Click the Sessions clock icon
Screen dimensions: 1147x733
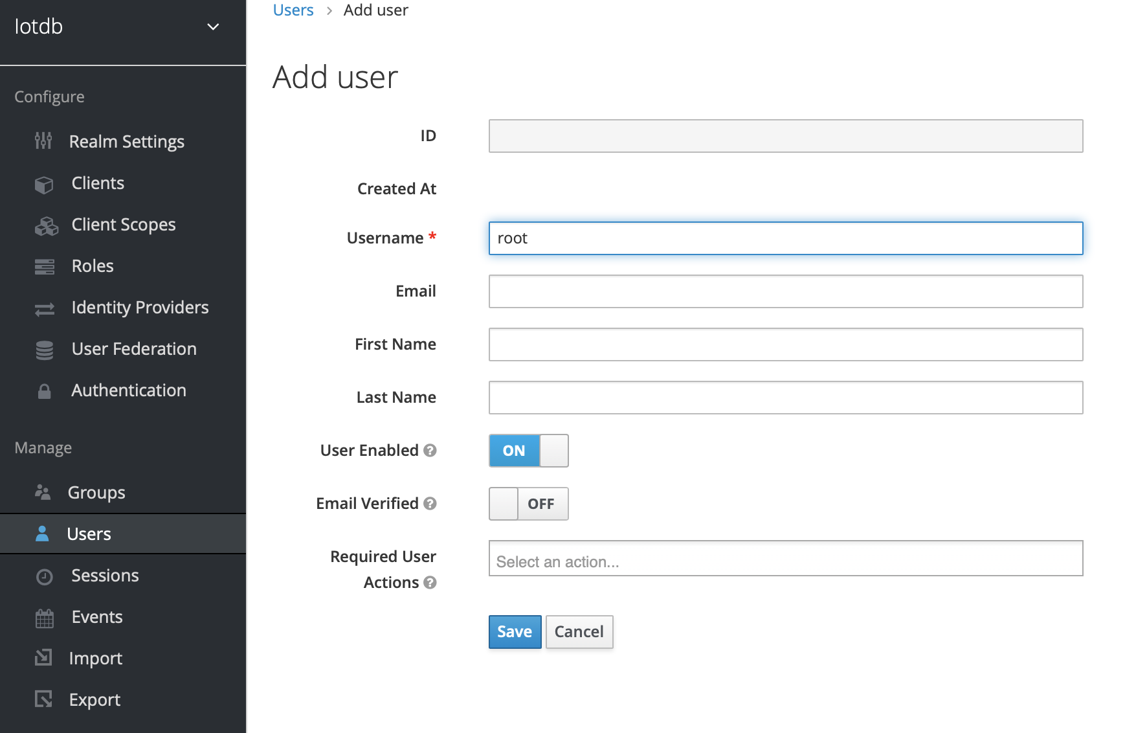click(x=45, y=576)
